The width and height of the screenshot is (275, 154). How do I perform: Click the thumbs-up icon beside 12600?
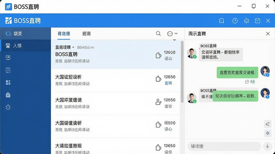pyautogui.click(x=158, y=55)
